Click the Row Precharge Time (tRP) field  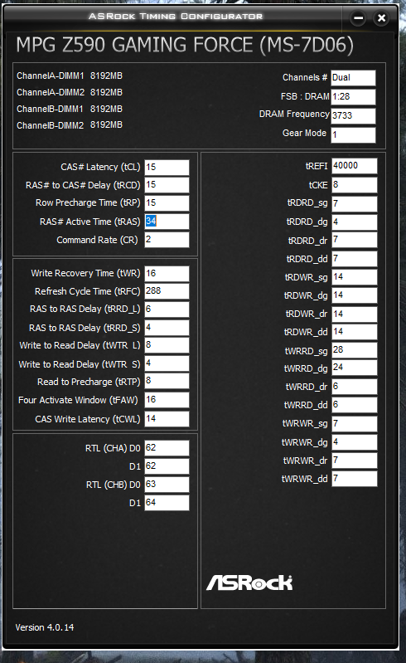click(x=167, y=203)
